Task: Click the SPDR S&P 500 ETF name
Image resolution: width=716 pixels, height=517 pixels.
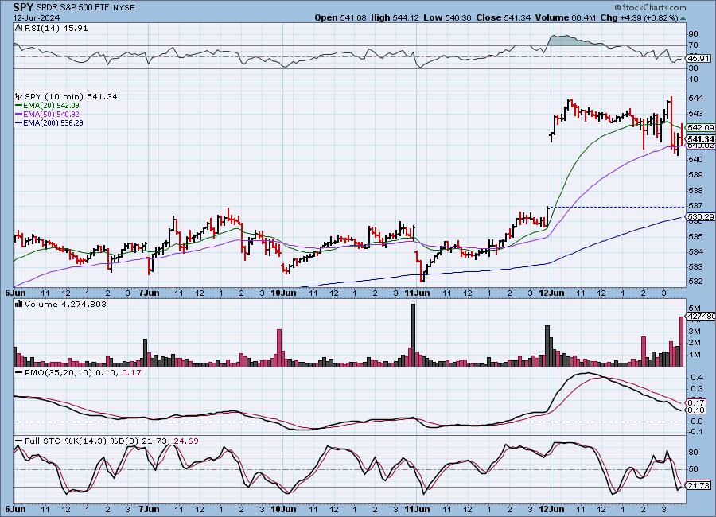Action: [x=71, y=8]
